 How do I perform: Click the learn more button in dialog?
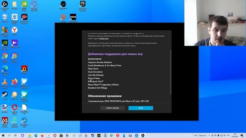pos(113,108)
